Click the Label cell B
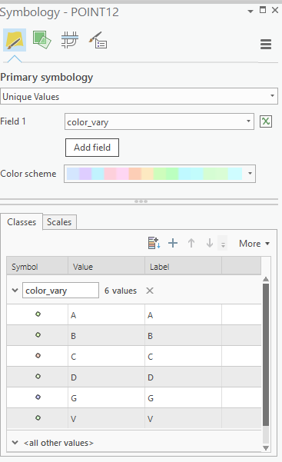 tap(183, 335)
